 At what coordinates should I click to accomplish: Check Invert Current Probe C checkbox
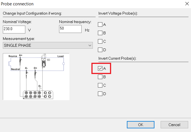click(x=100, y=85)
